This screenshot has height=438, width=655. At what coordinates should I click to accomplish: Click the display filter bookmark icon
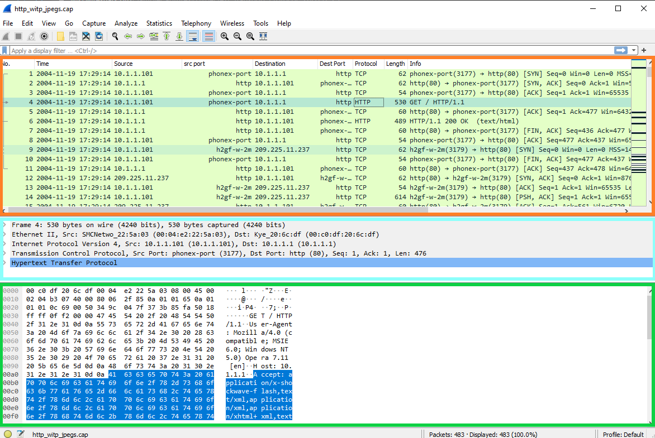coord(5,51)
